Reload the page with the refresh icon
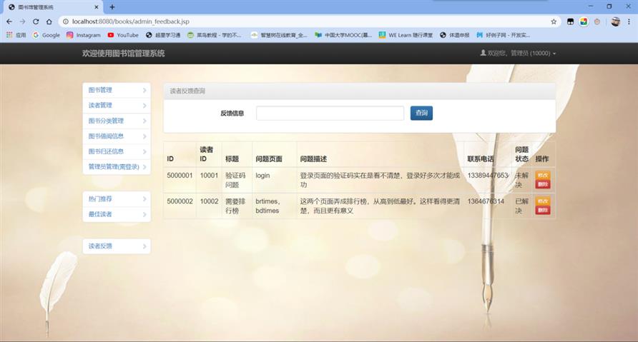 (x=36, y=21)
